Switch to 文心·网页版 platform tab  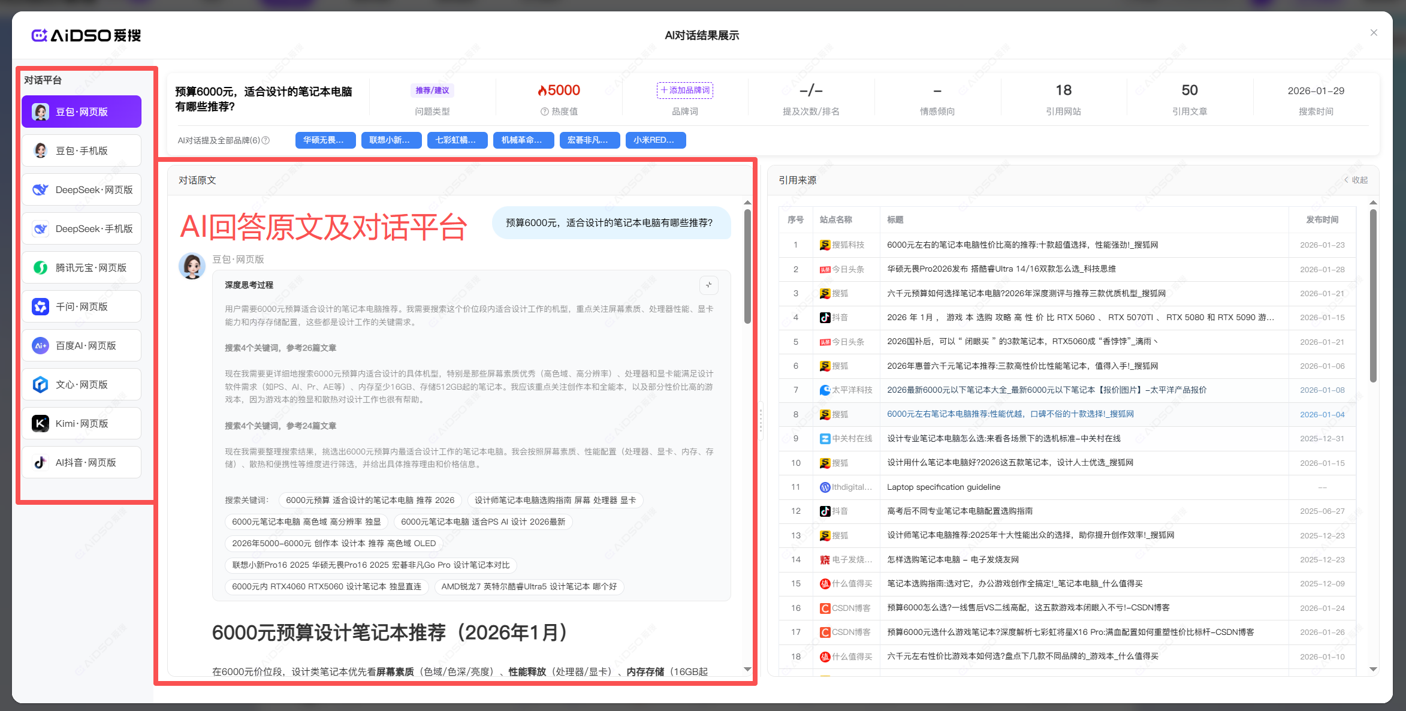82,385
